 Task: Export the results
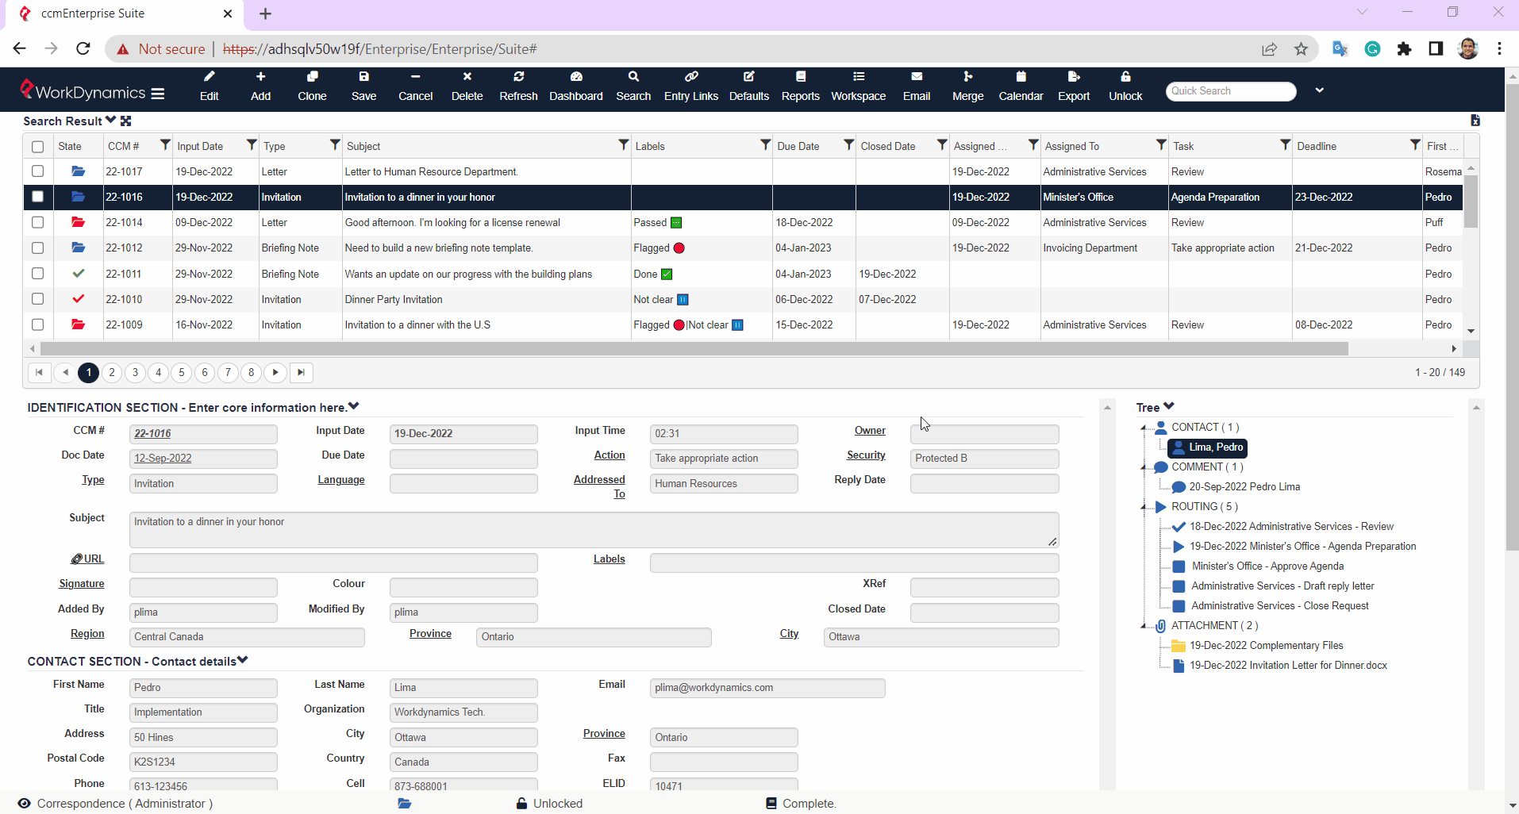point(1074,86)
